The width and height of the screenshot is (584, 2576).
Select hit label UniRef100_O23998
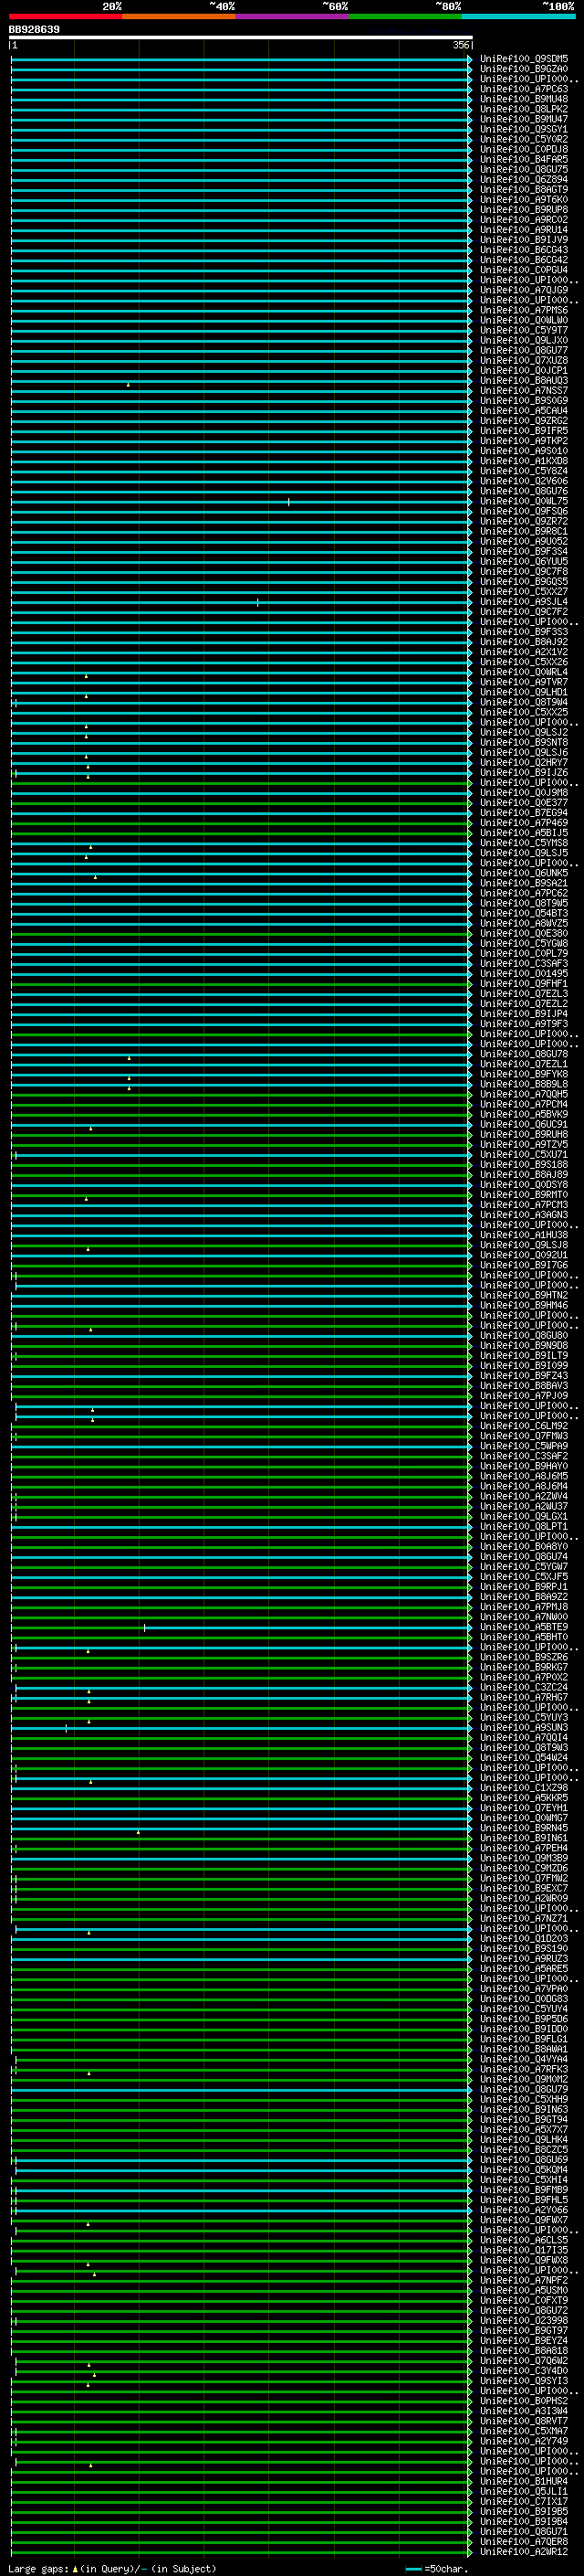click(x=524, y=2320)
